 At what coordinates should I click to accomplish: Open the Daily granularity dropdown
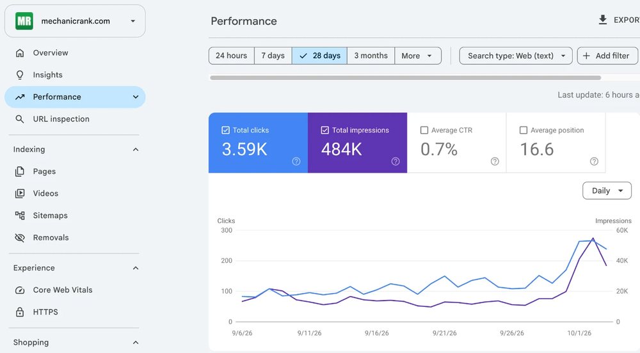[607, 191]
